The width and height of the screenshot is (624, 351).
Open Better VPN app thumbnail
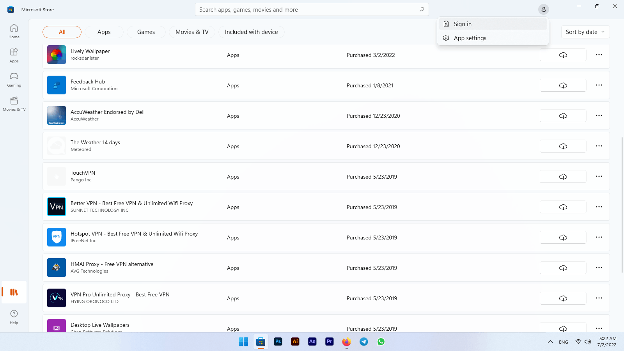point(57,207)
